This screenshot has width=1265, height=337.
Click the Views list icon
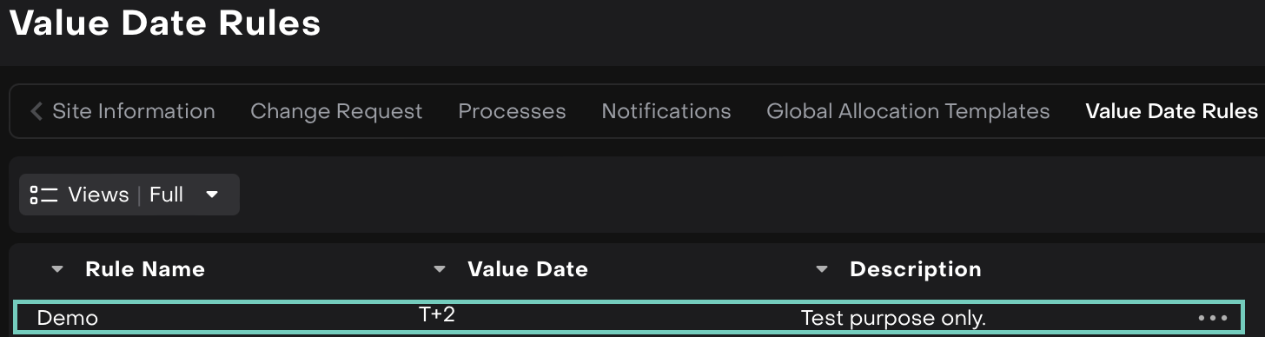coord(43,195)
